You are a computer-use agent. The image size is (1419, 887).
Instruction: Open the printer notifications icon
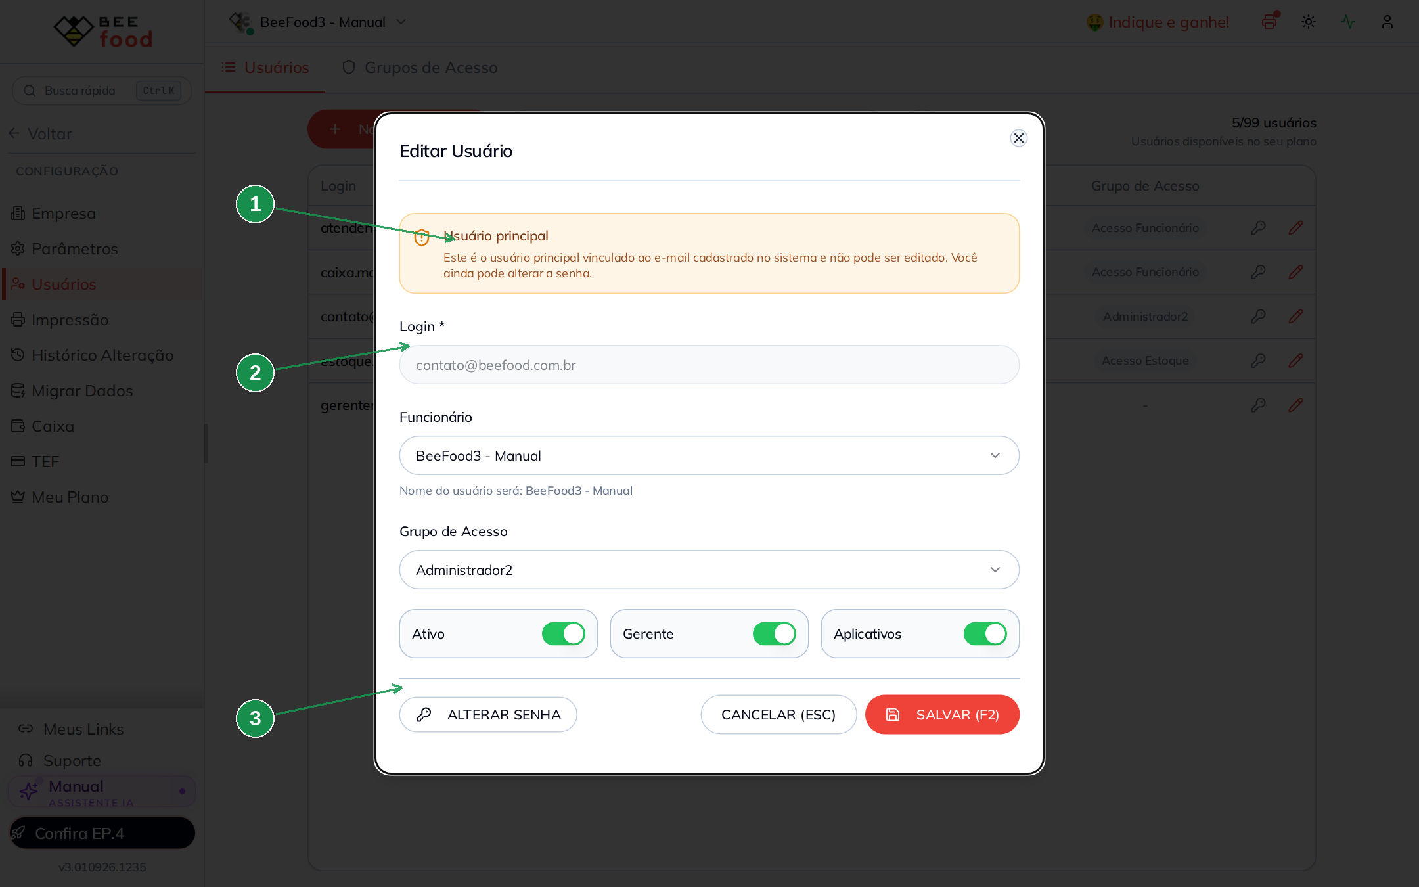coord(1269,22)
